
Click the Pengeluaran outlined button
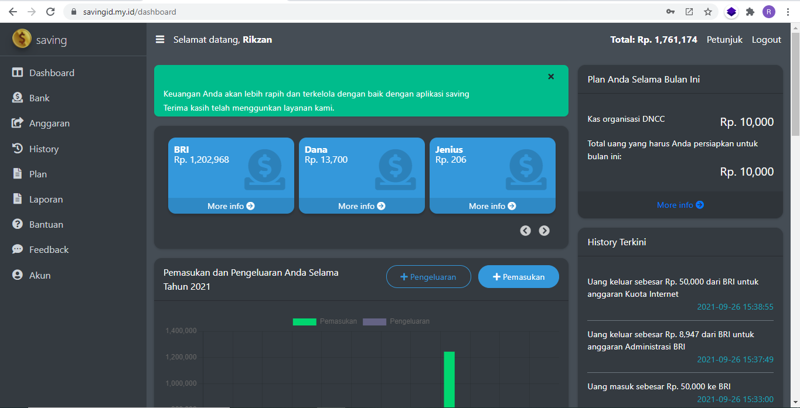tap(428, 277)
